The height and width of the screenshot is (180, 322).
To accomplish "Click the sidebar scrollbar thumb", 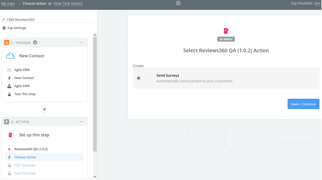I will pos(95,94).
